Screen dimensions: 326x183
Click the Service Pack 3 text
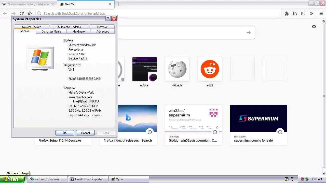tap(78, 58)
